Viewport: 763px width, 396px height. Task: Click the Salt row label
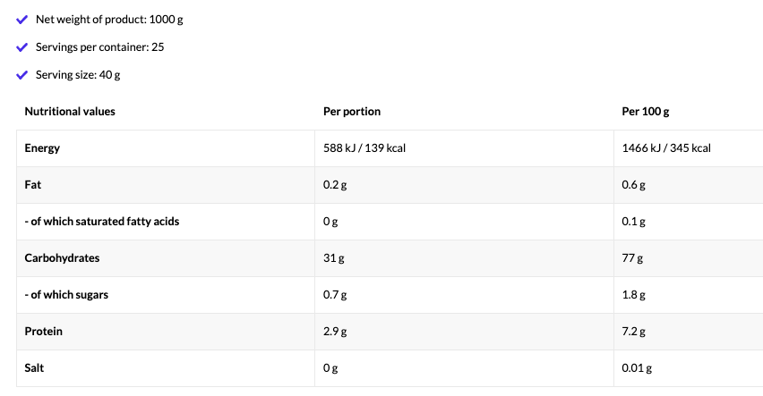coord(35,367)
